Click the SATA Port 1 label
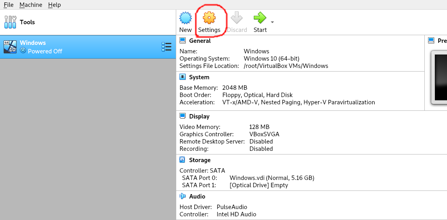447x220 pixels. pos(199,185)
